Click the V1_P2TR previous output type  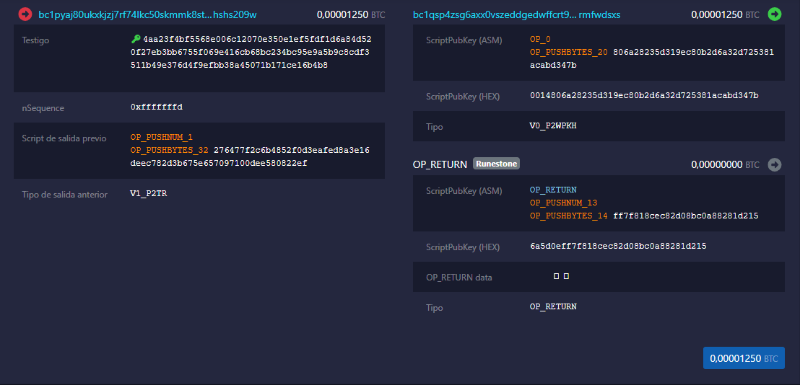coord(149,194)
